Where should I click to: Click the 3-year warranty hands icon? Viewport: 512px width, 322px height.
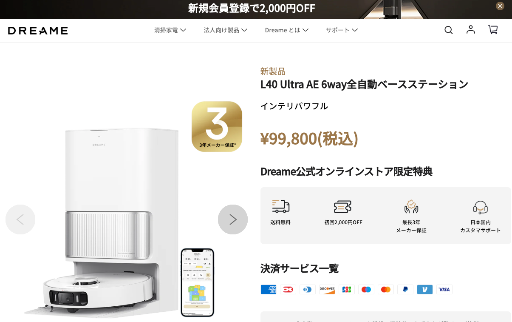click(411, 206)
